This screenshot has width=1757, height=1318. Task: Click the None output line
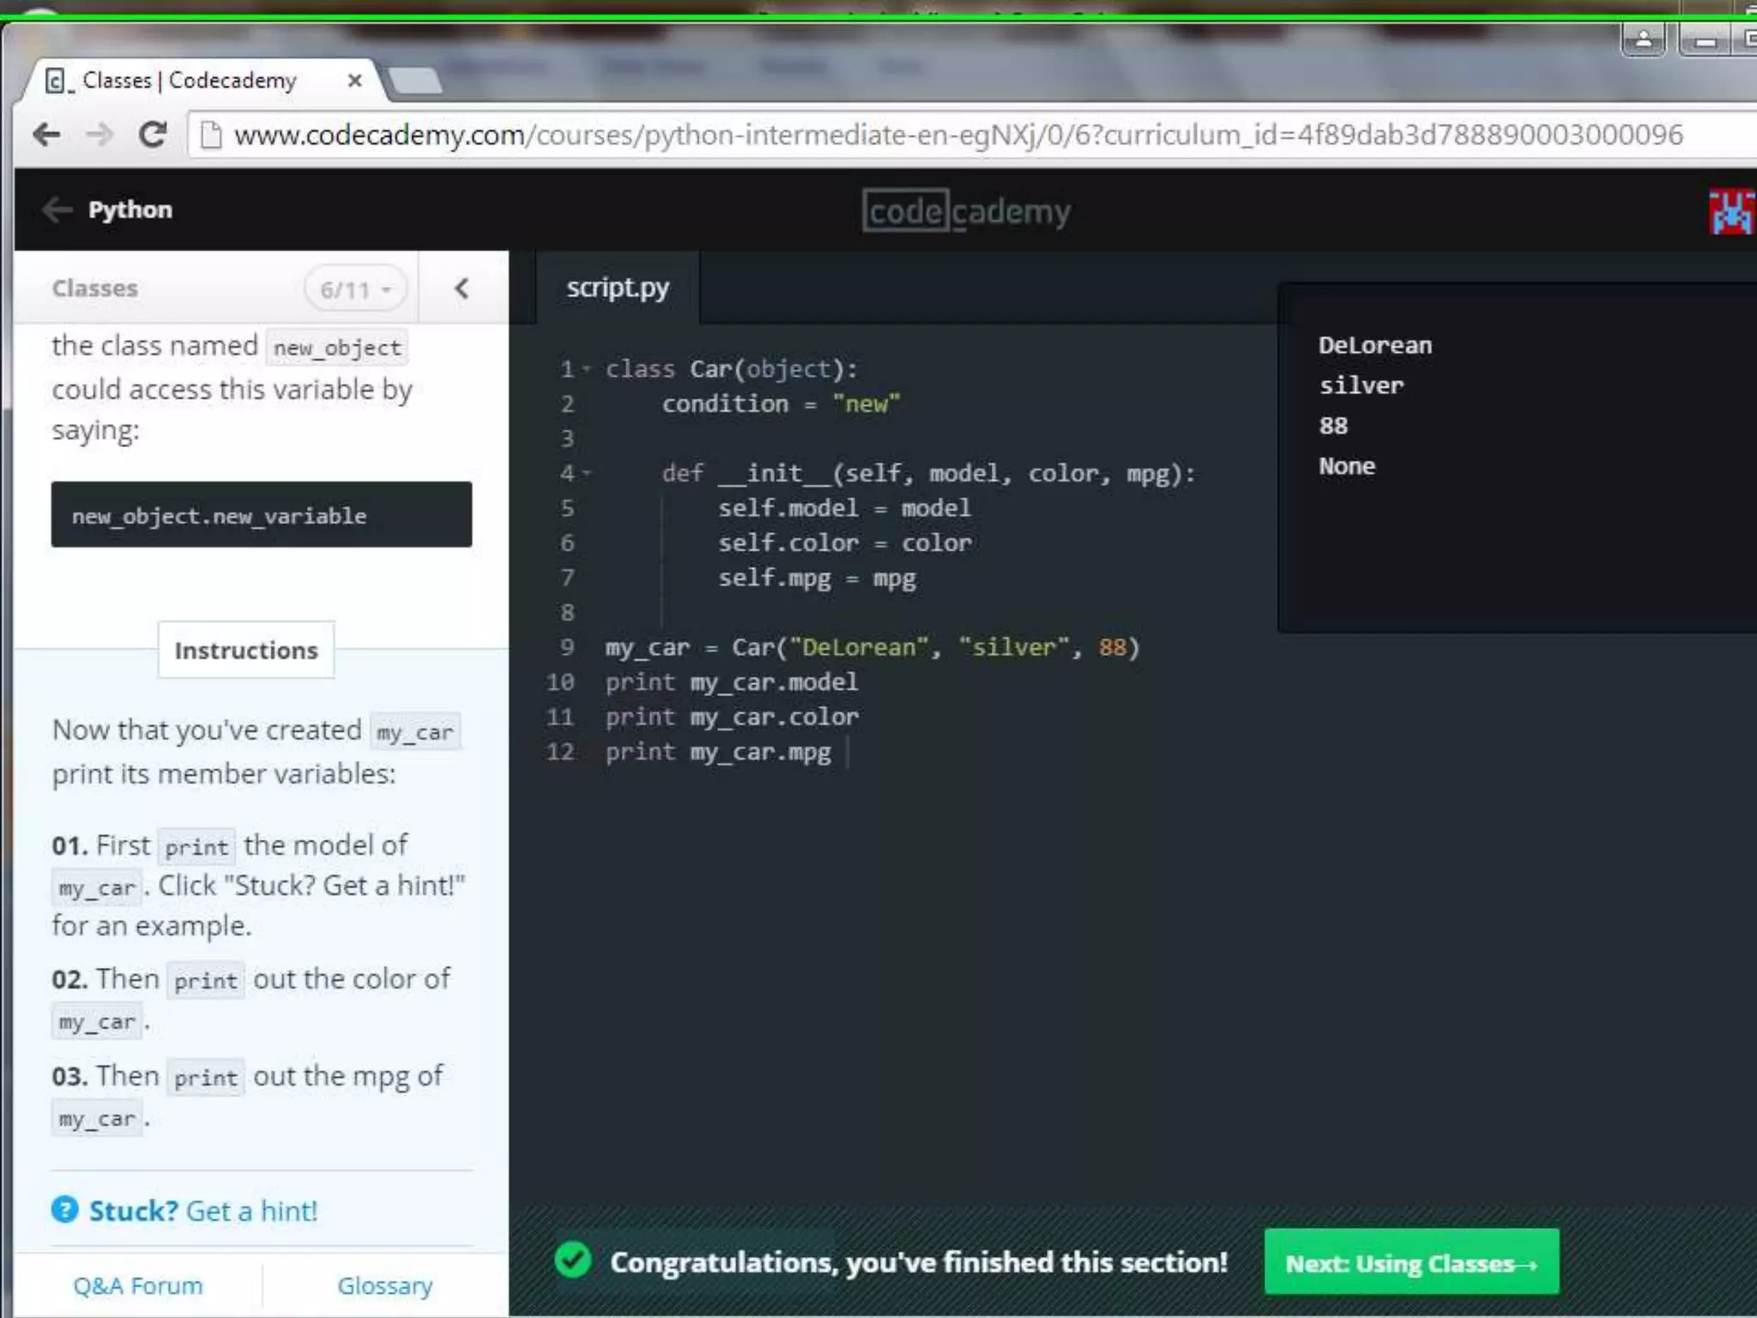click(1347, 467)
